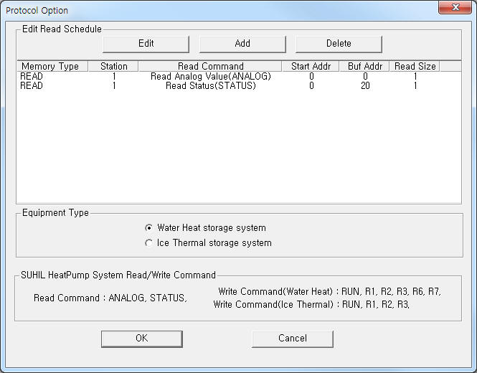Click the Edit button
The width and height of the screenshot is (477, 373).
pyautogui.click(x=146, y=44)
